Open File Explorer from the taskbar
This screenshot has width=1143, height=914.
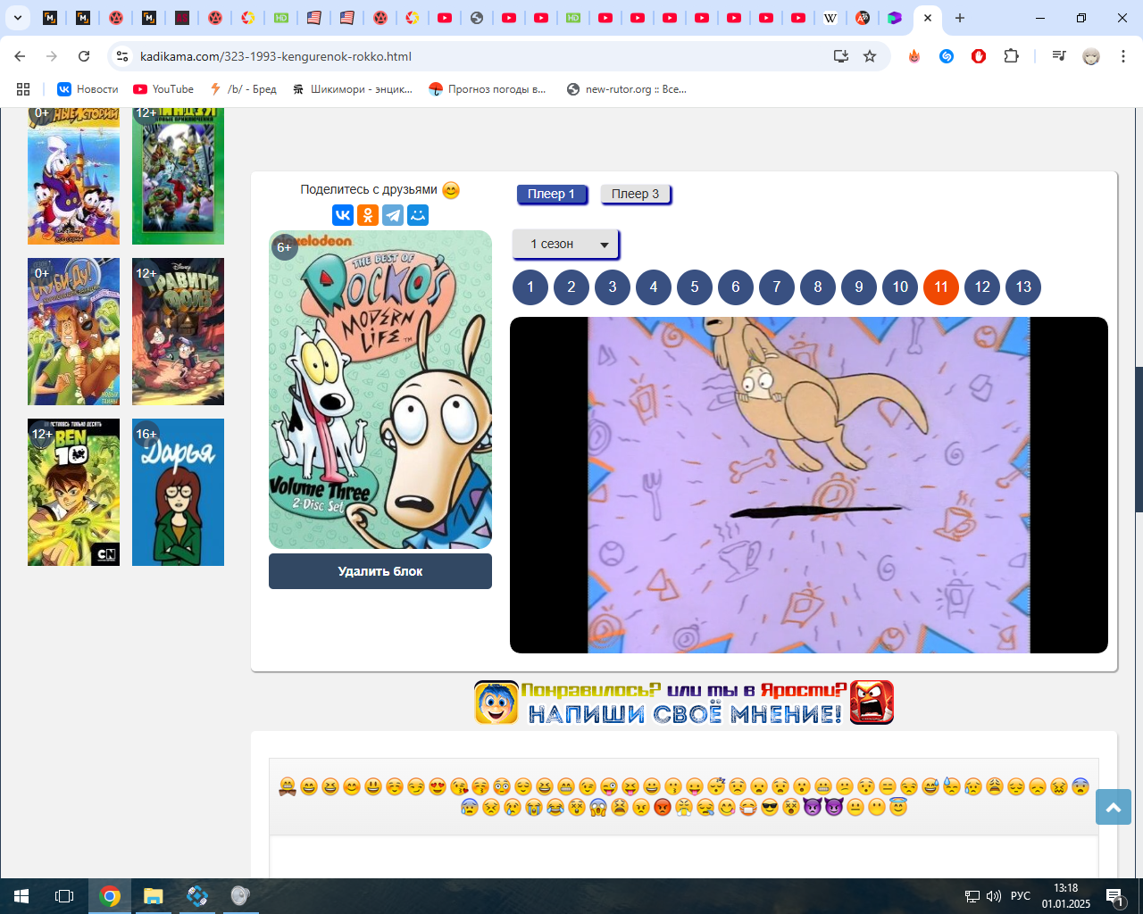tap(154, 896)
